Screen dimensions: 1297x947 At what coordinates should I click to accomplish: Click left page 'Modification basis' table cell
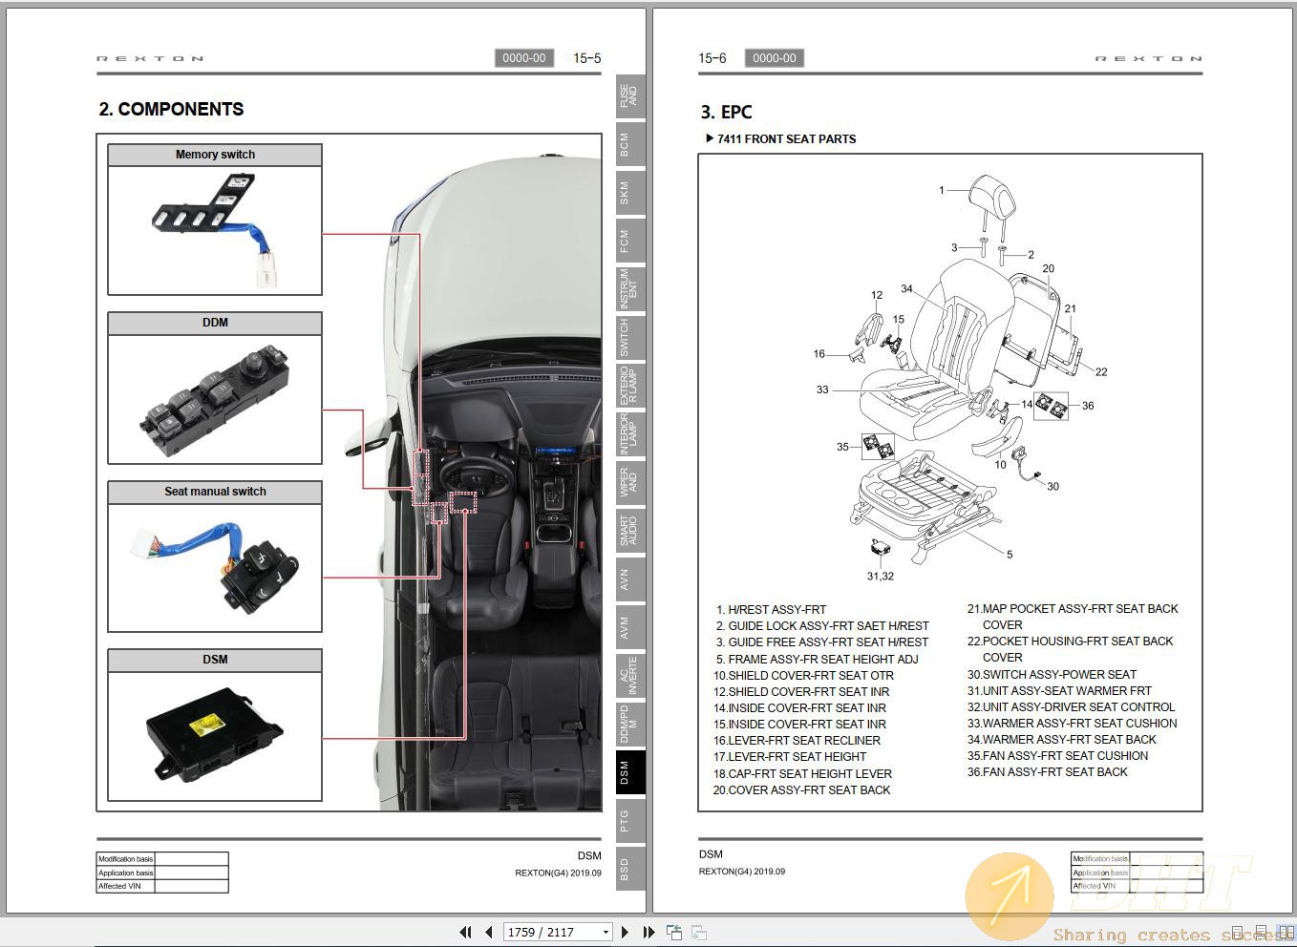click(x=125, y=859)
